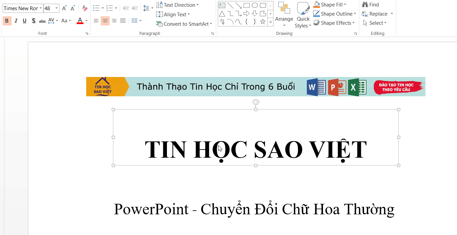Image resolution: width=457 pixels, height=235 pixels.
Task: Toggle Strikethrough formatting
Action: 42,21
